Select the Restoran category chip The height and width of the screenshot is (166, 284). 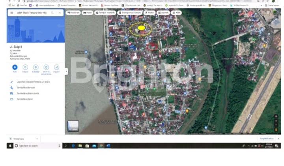click(73, 13)
